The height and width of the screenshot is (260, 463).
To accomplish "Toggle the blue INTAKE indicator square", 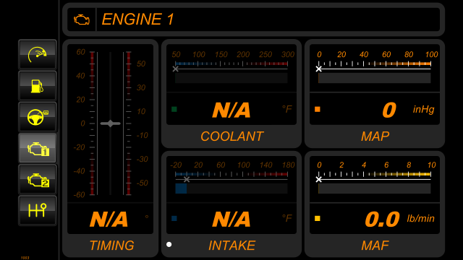I will 174,218.
